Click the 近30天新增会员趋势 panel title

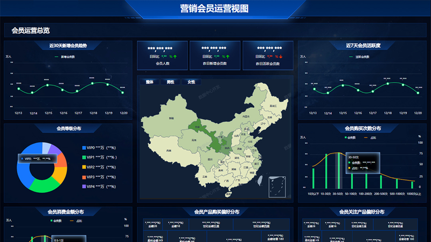click(x=68, y=46)
